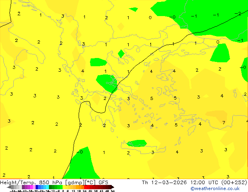Screen dimensions: 248x192
Task: Select the dark purple segment of the colour scale
Action: click(23, 187)
